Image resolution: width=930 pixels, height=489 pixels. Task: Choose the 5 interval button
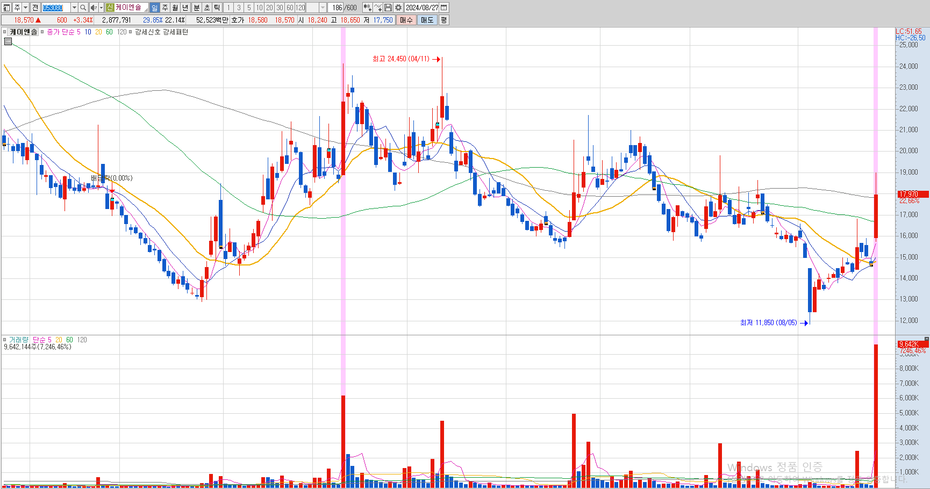[x=249, y=8]
